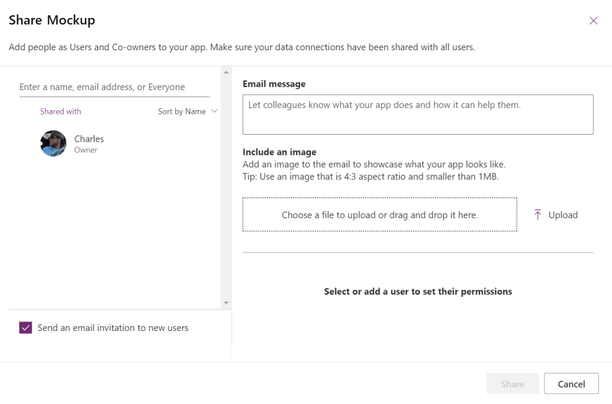612x404 pixels.
Task: Click the checkbox checkmark icon for email invitations
Action: coord(25,327)
